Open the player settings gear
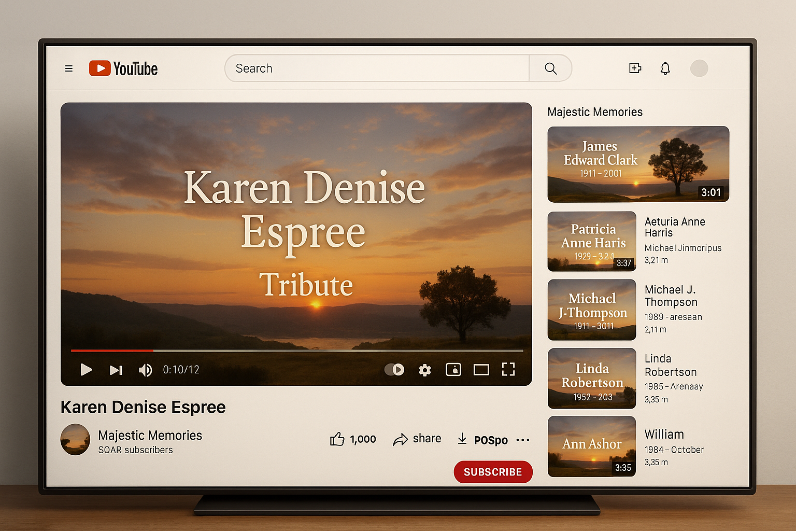 click(x=425, y=370)
